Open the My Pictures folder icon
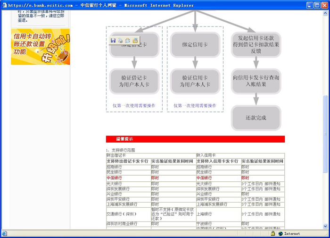 click(x=135, y=41)
